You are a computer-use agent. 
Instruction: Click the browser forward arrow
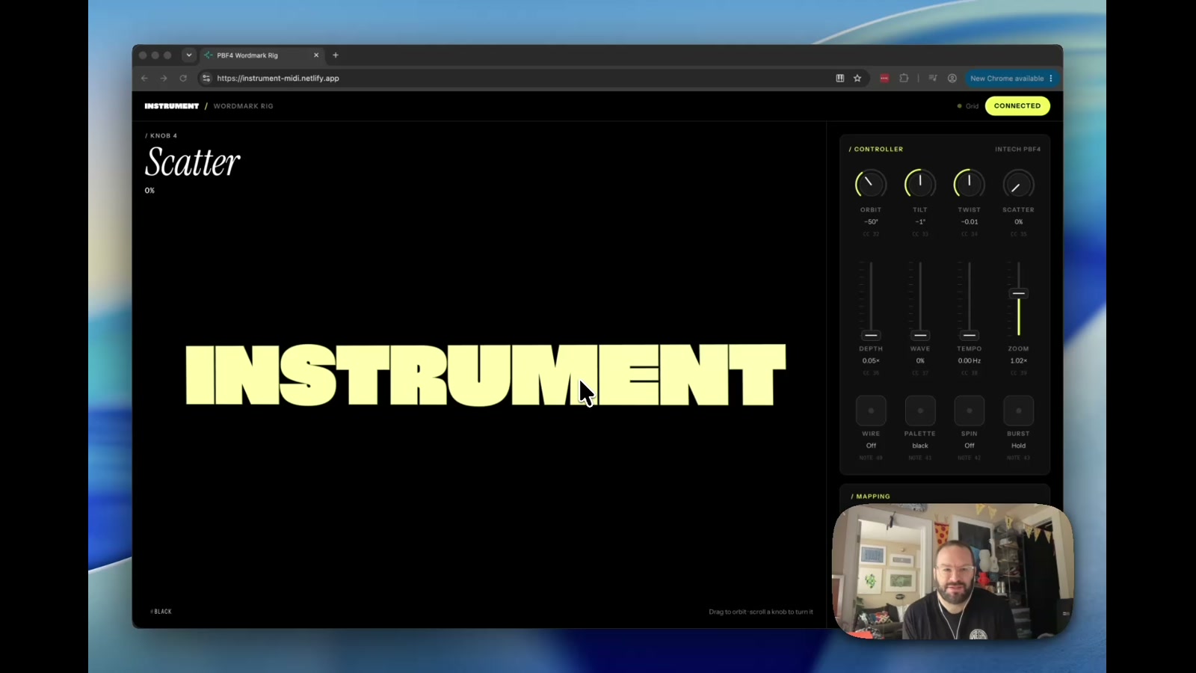[x=164, y=78]
